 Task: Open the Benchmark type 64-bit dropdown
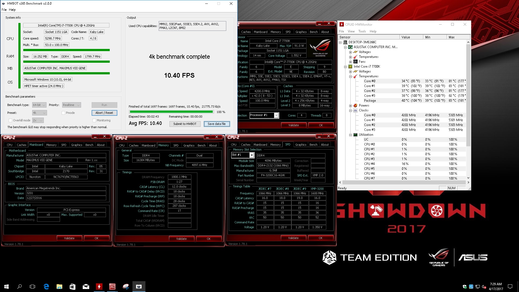pos(39,105)
